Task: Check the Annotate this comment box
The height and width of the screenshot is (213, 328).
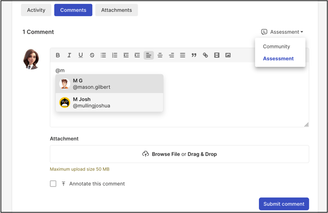Action: click(x=53, y=184)
